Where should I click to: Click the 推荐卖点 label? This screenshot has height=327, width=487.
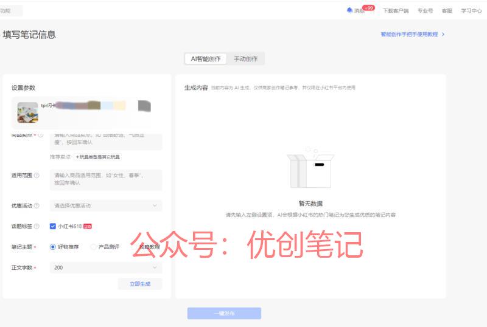click(x=60, y=157)
